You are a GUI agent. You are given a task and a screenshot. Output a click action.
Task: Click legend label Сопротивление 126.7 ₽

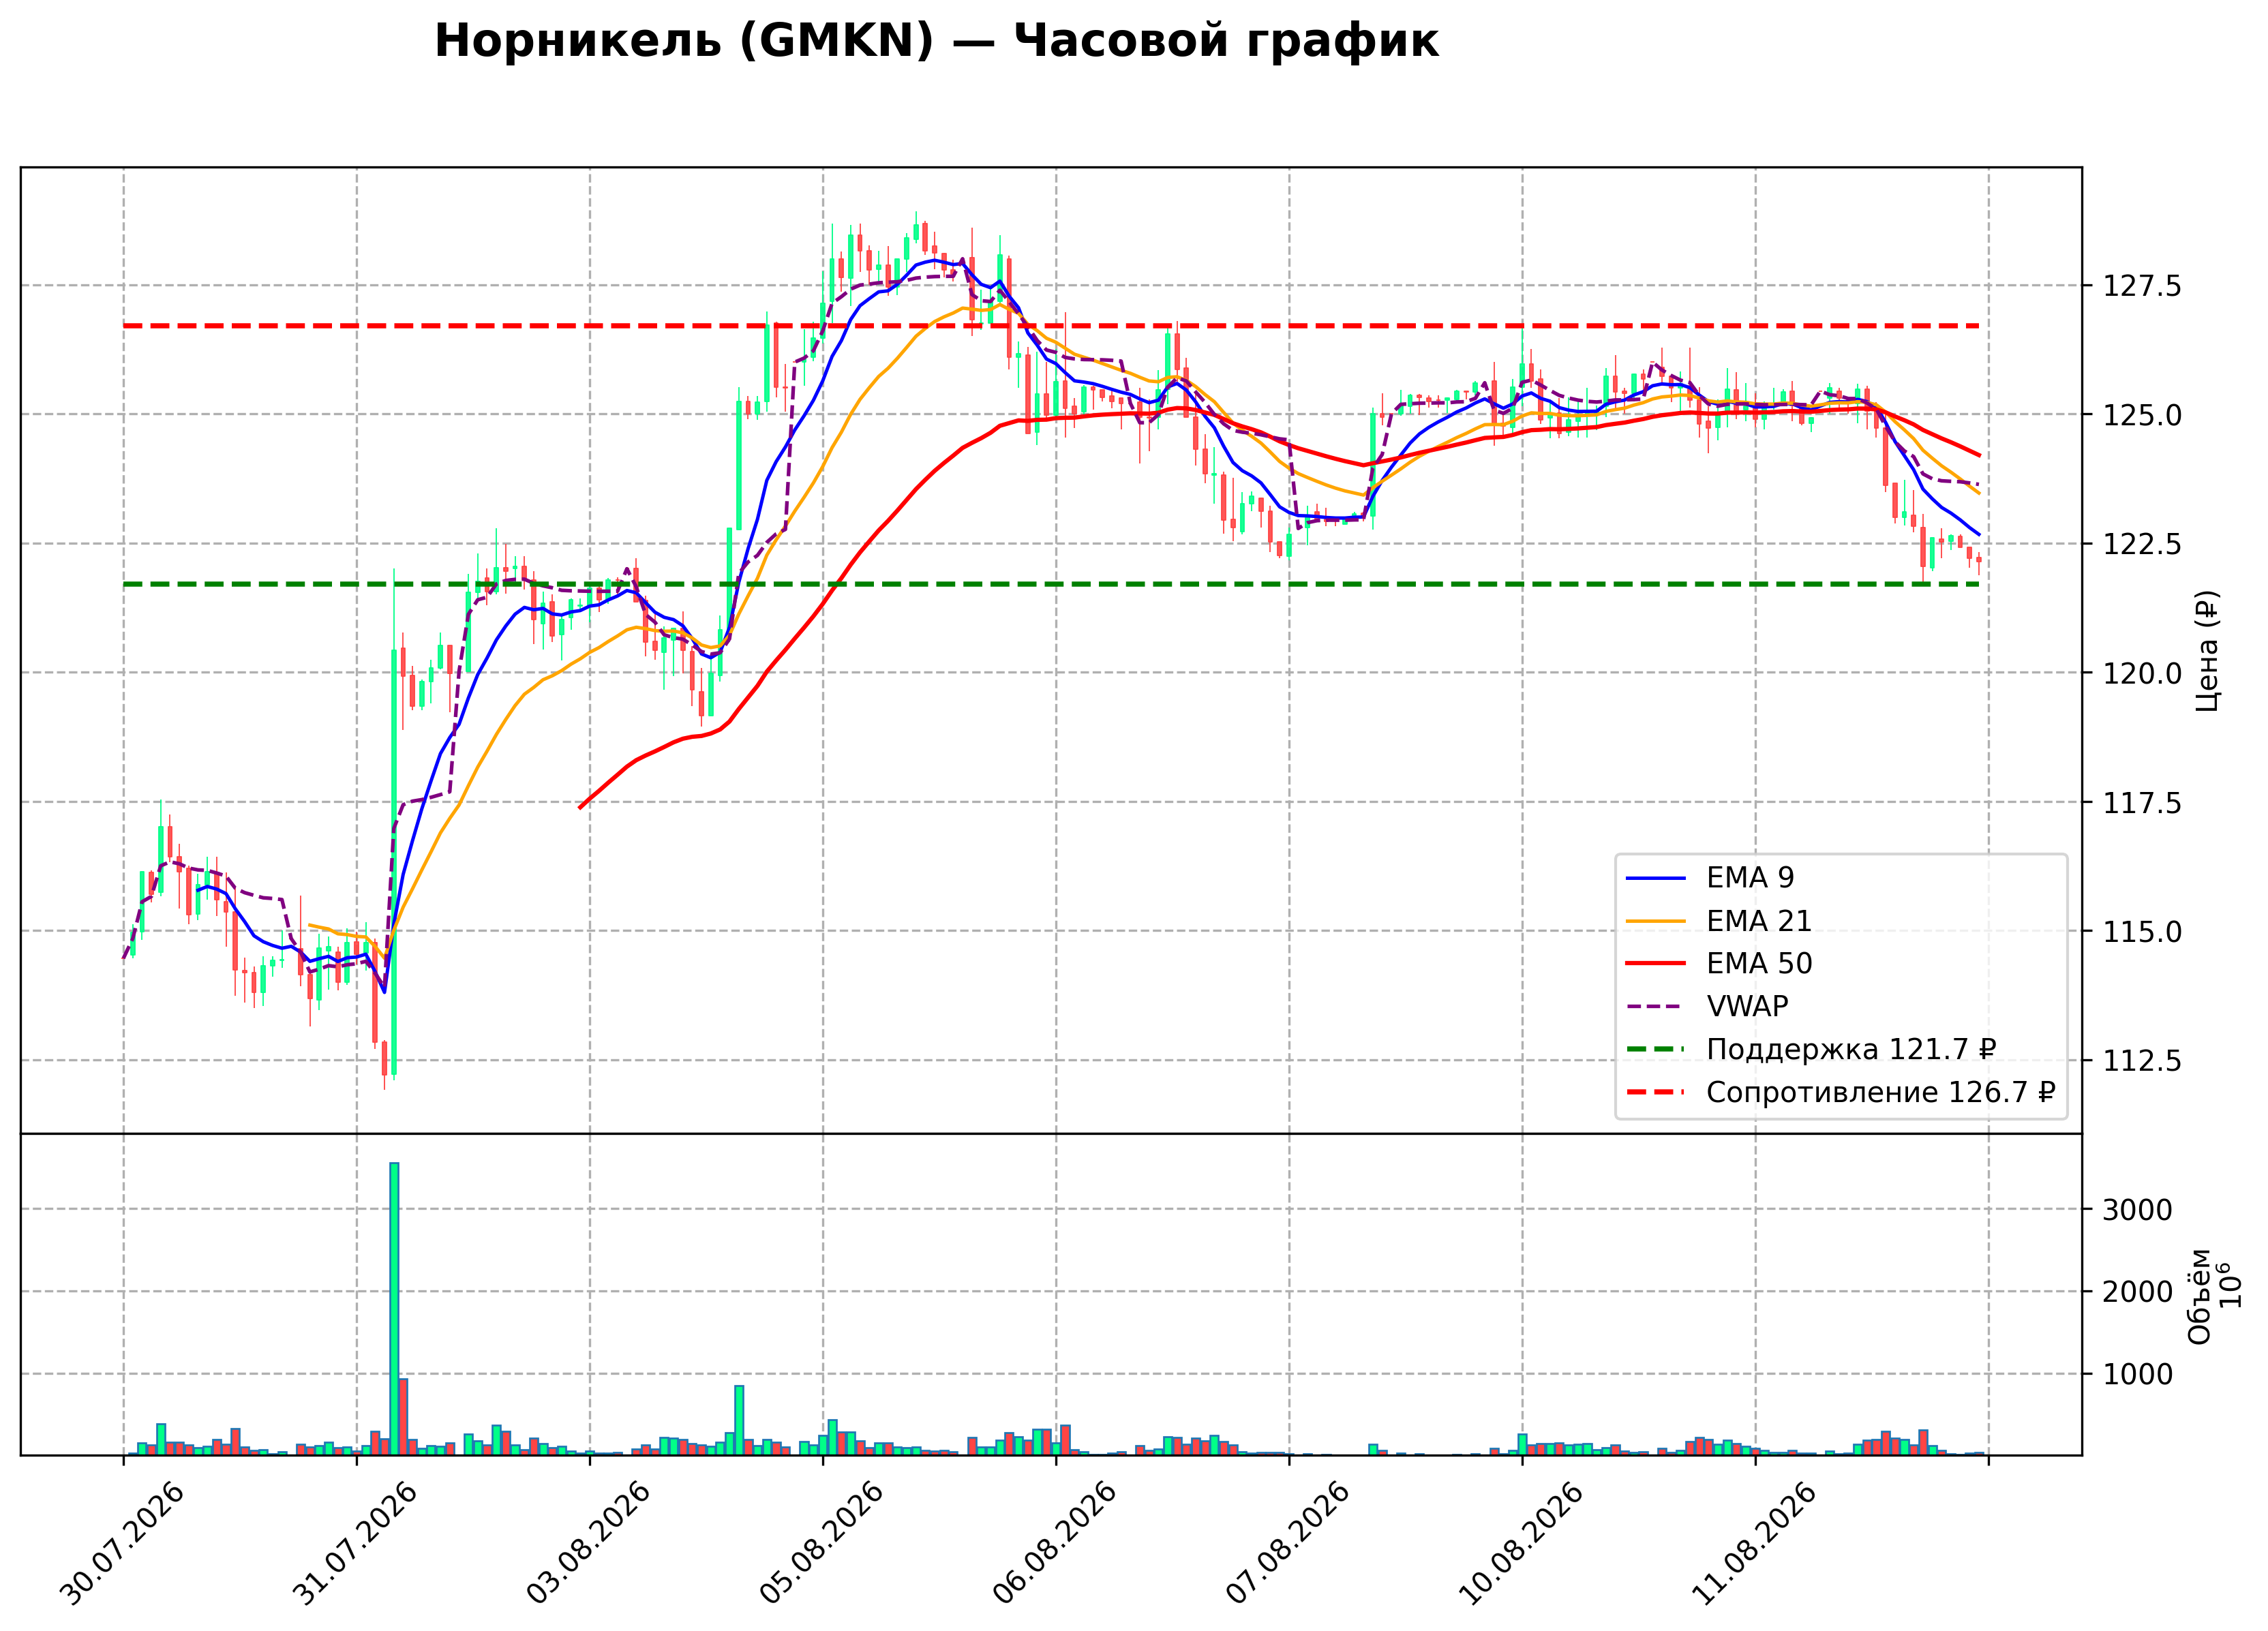1881,1092
